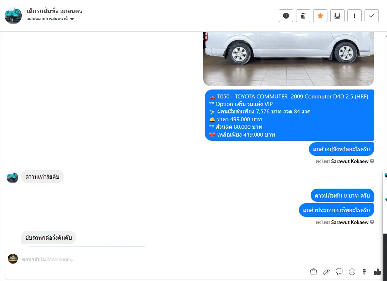The width and height of the screenshot is (387, 281).
Task: Click the customer name เด็กรถดั้มซิ่ง สกลนคร
Action: tap(54, 11)
